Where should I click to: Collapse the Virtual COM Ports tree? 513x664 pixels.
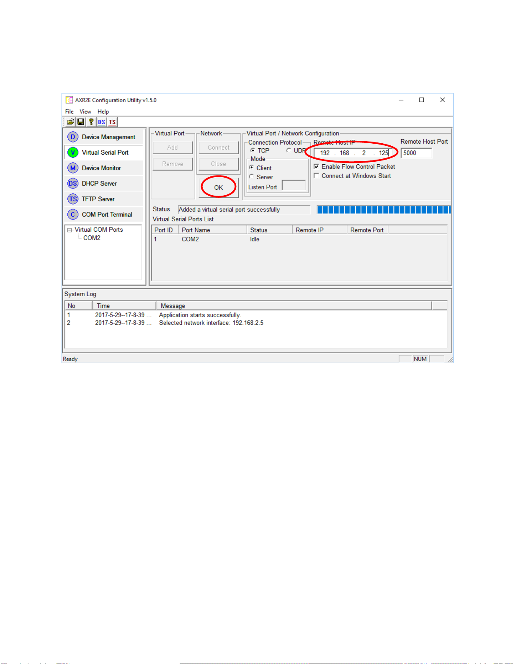point(70,230)
